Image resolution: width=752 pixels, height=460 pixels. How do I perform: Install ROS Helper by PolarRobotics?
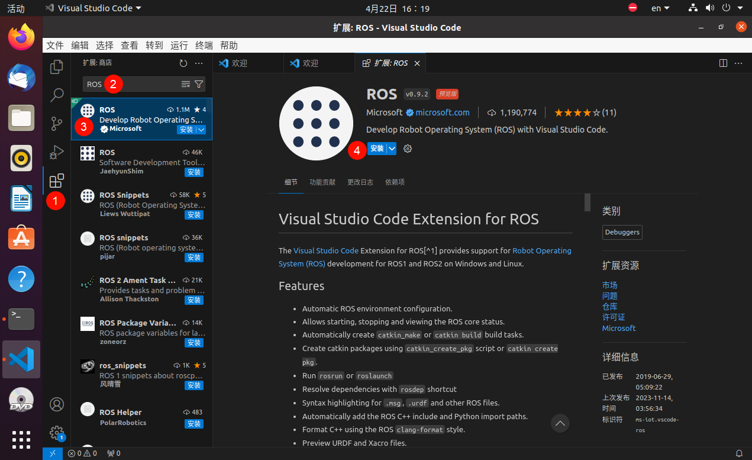point(194,424)
